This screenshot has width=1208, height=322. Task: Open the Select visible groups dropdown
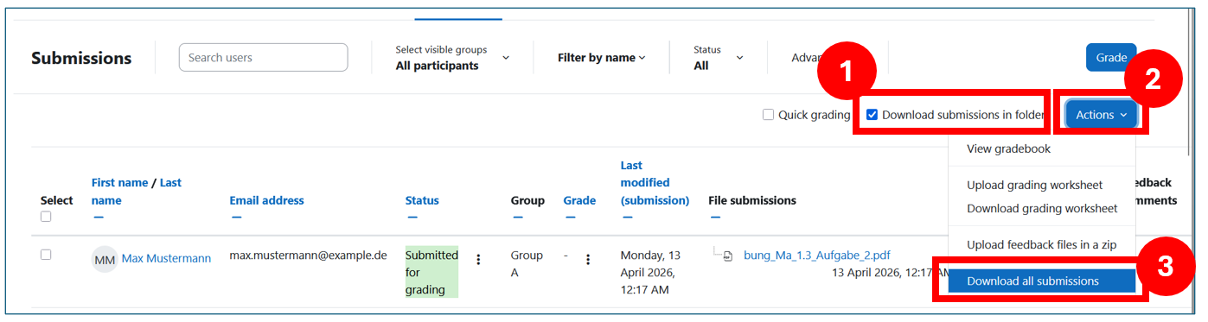[x=452, y=58]
